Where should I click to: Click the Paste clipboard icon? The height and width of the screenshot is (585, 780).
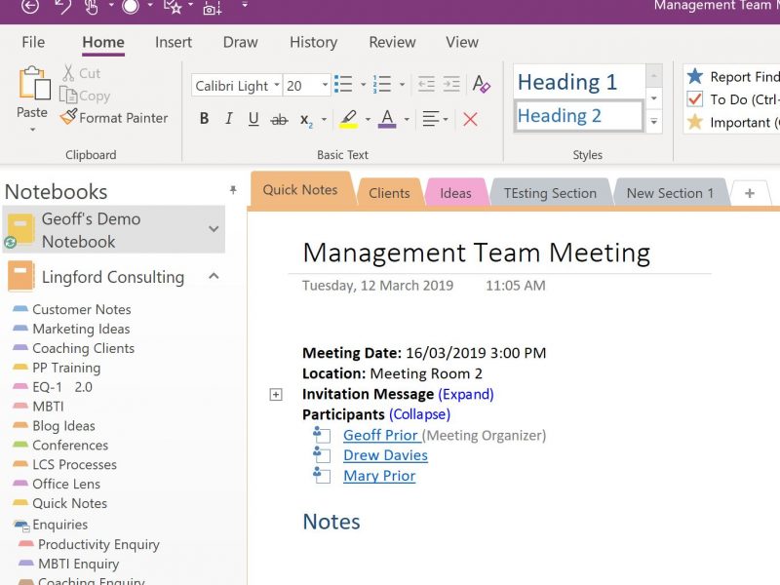point(34,83)
